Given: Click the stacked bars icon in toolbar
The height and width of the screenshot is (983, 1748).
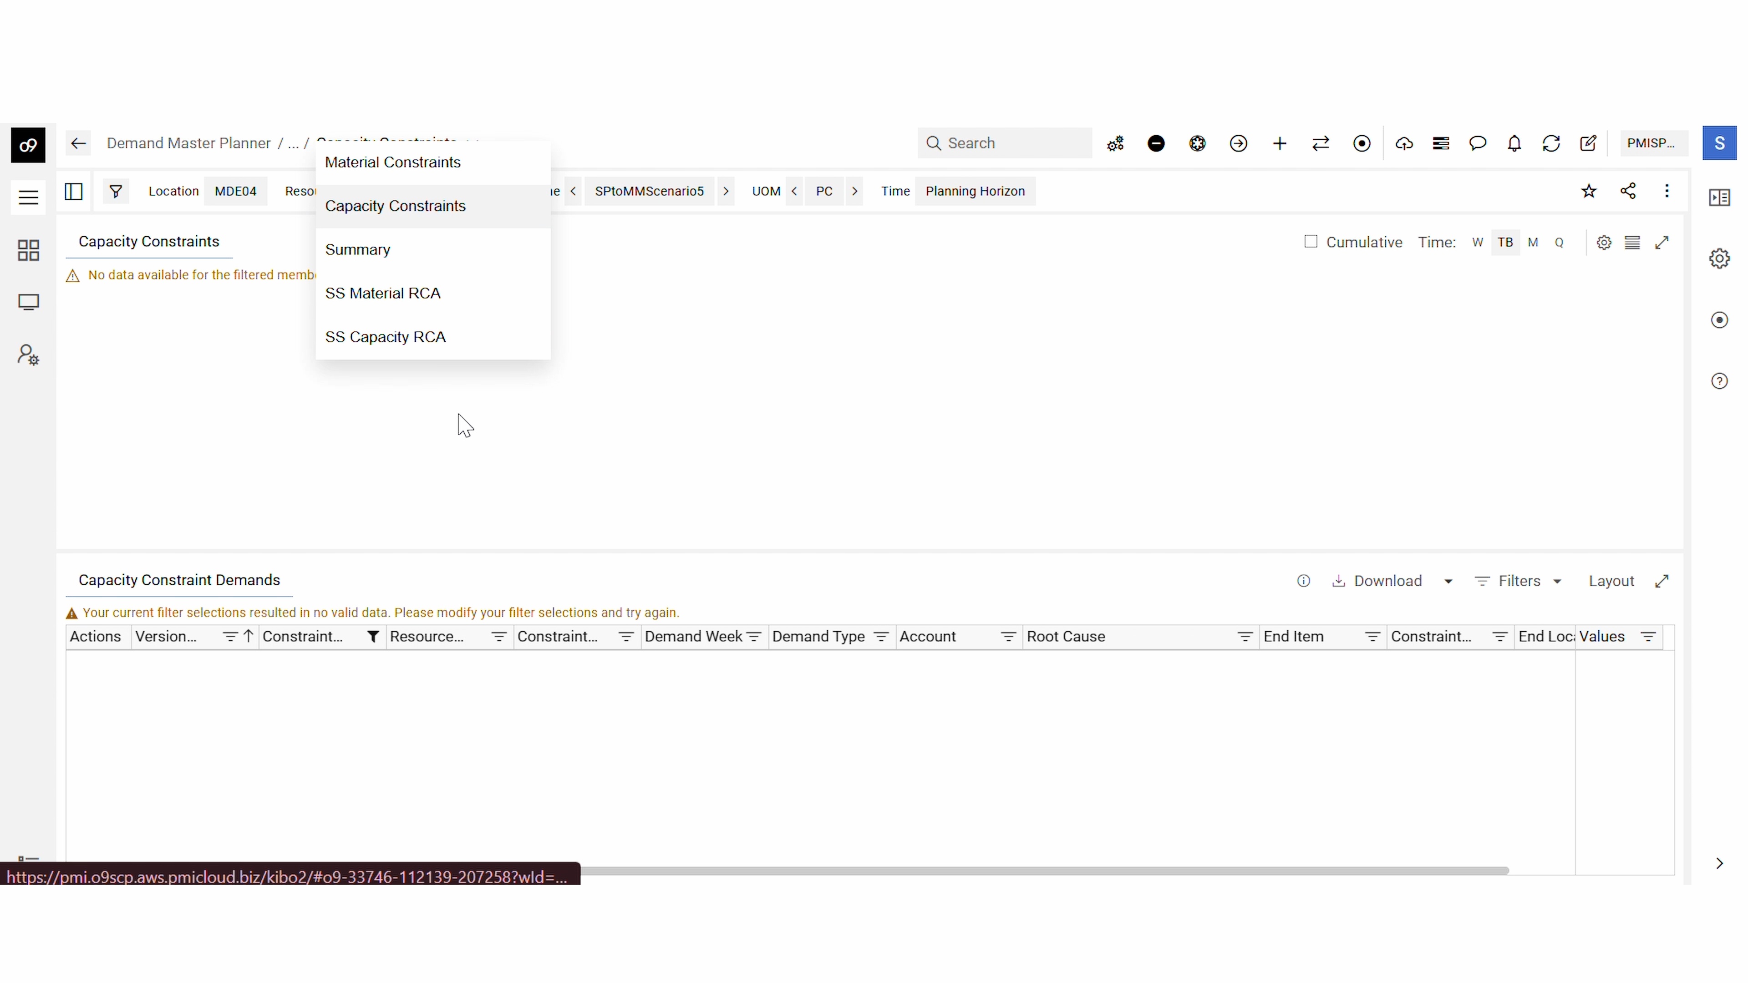Looking at the screenshot, I should [x=1441, y=143].
